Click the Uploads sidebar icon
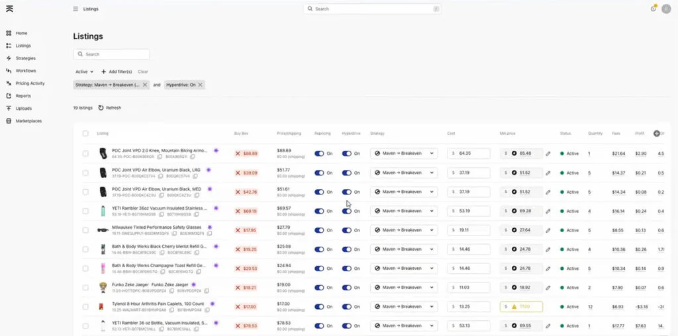The width and height of the screenshot is (678, 336). click(9, 108)
